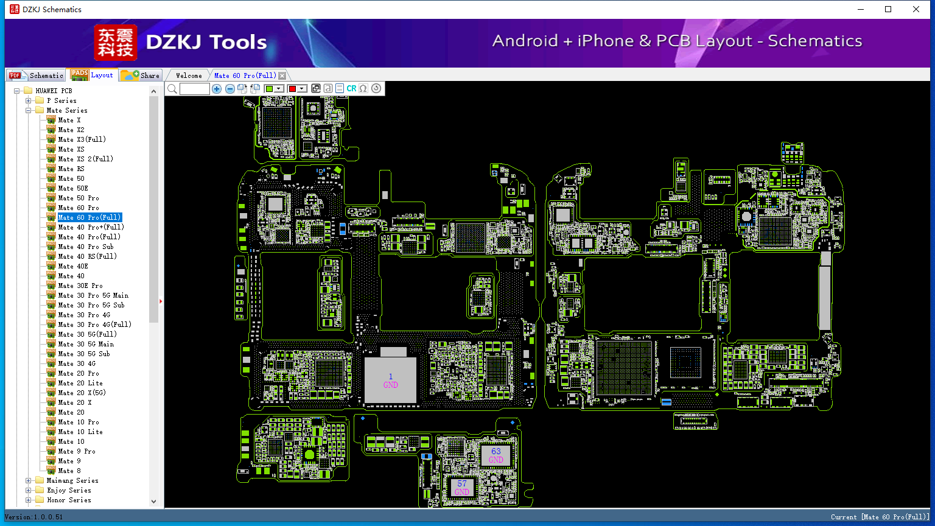Focus the search text box in the toolbar

tap(195, 89)
